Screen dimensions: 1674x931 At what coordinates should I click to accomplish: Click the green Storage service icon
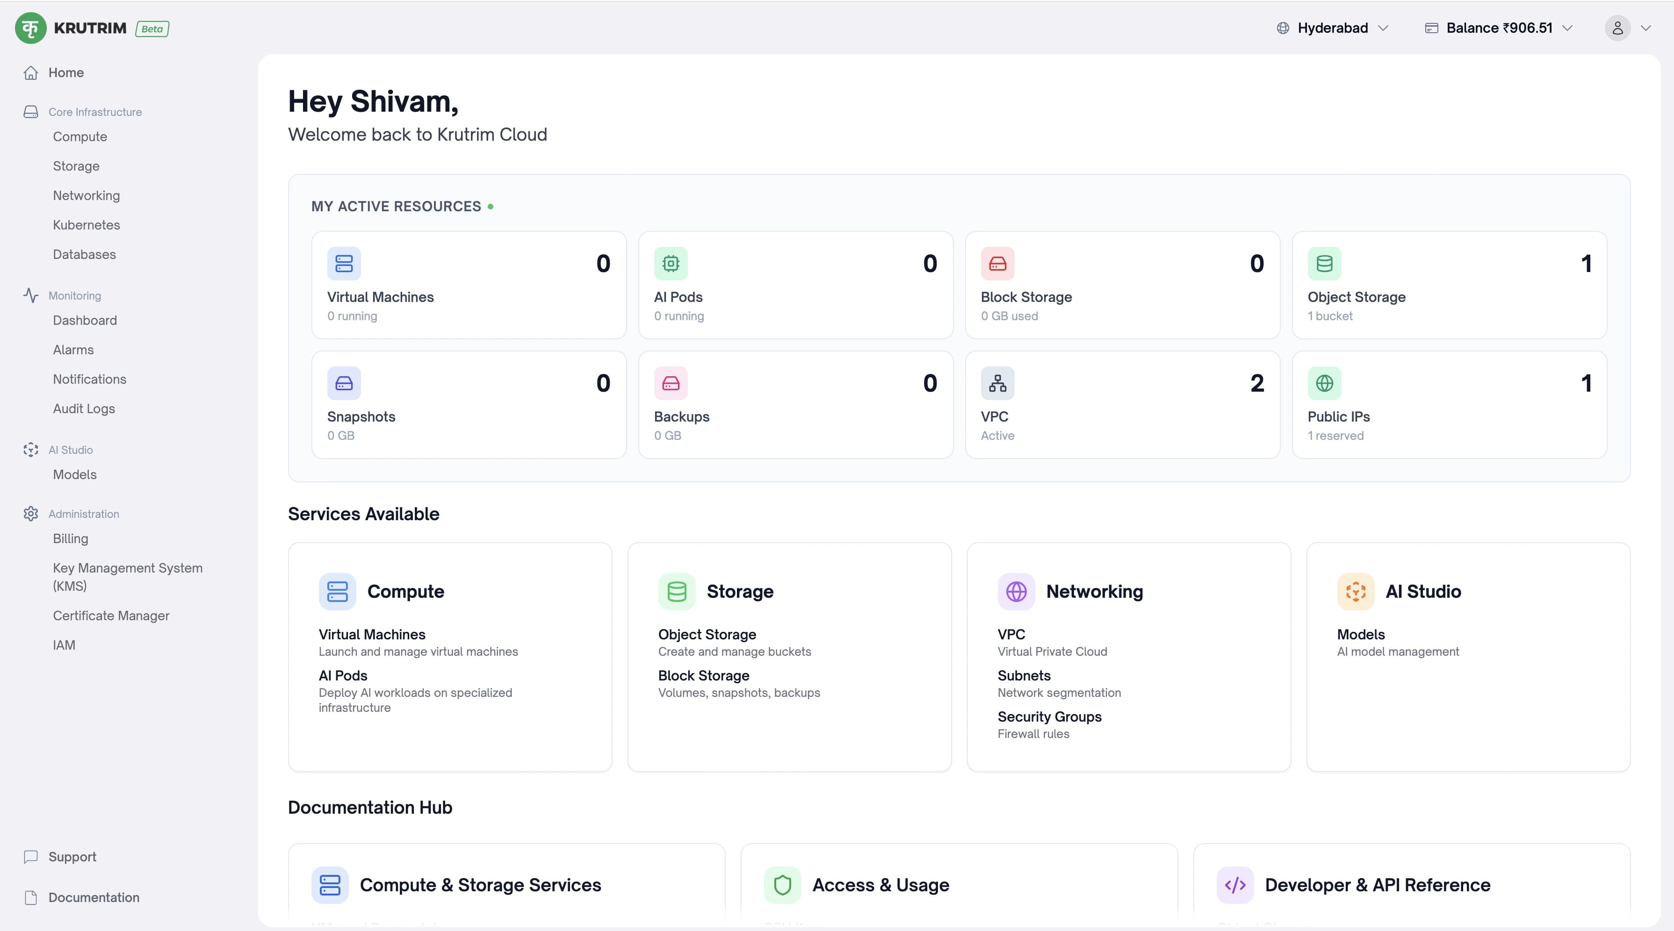(677, 591)
